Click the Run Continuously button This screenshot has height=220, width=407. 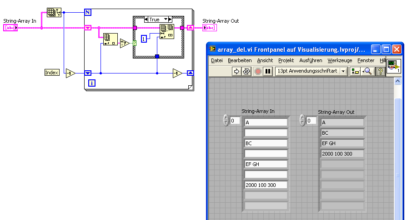[246, 71]
